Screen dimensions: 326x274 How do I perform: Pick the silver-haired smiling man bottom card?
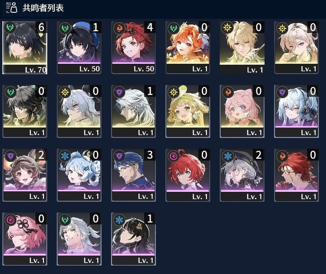(x=79, y=239)
